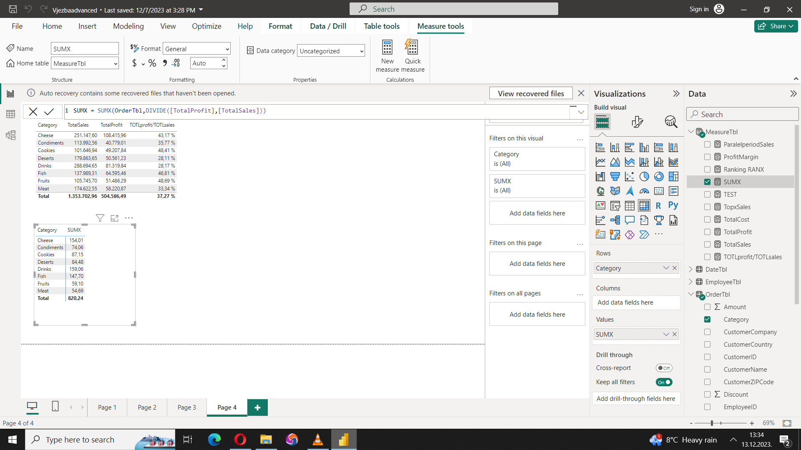The image size is (801, 450).
Task: Collapse the OrderTbl table
Action: pyautogui.click(x=690, y=294)
